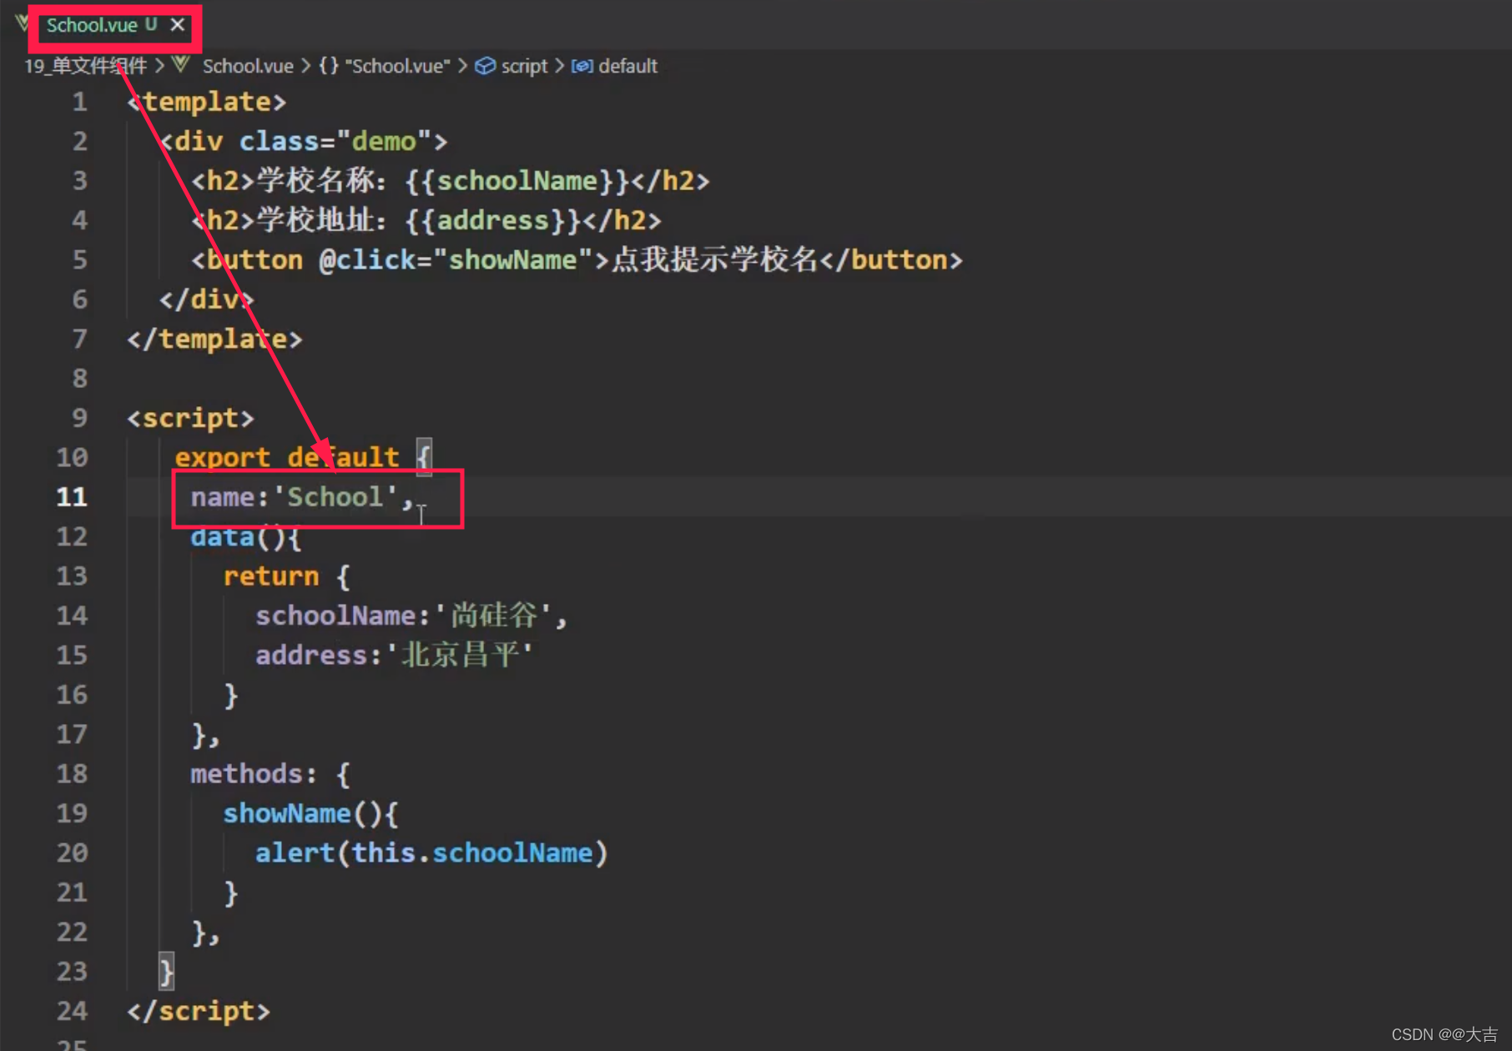Click the schoolName:'尚硅谷' property

point(404,616)
